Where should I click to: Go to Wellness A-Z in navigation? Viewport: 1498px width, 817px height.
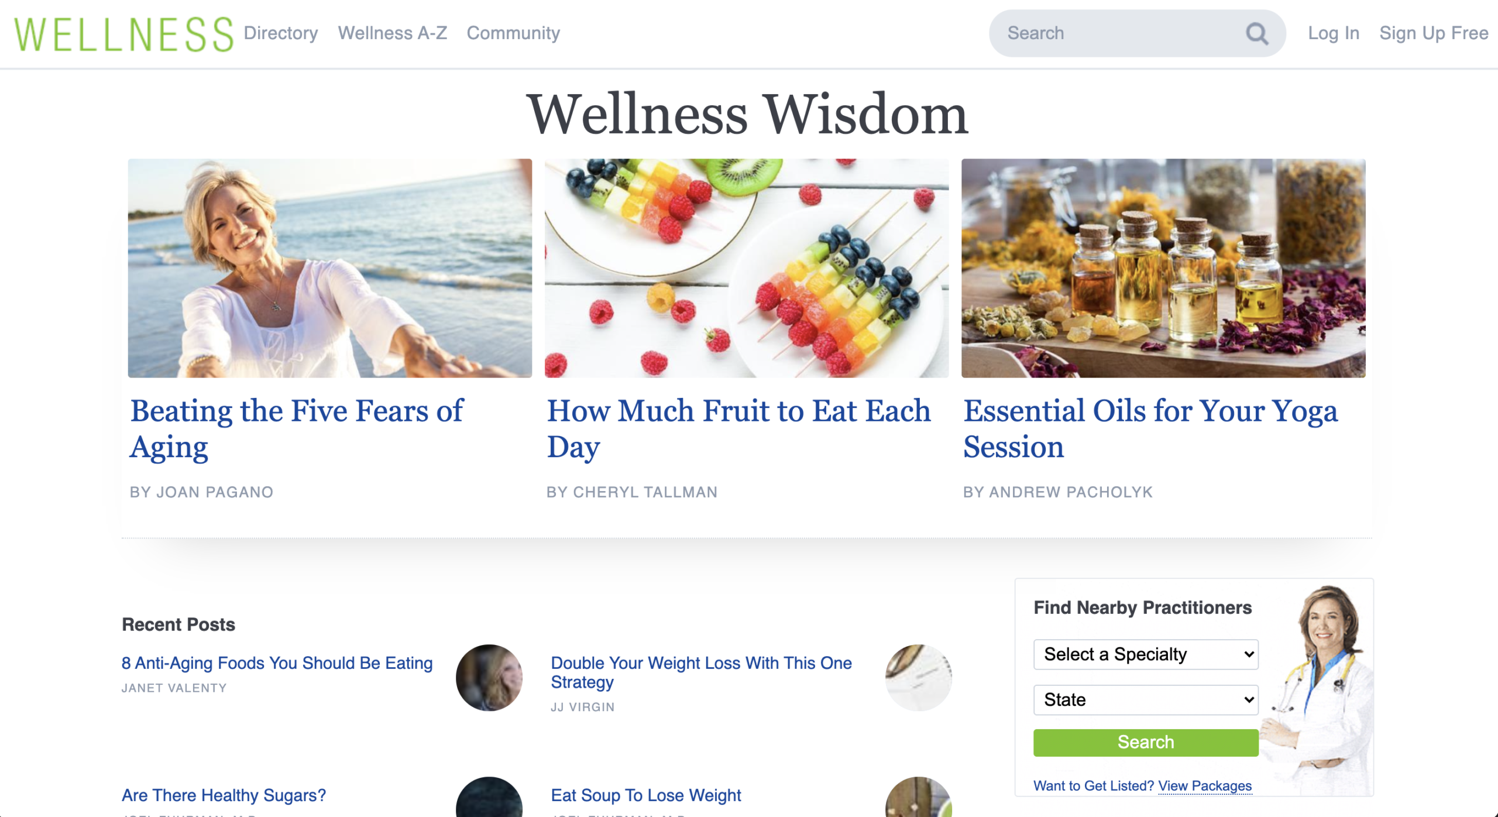pos(393,33)
